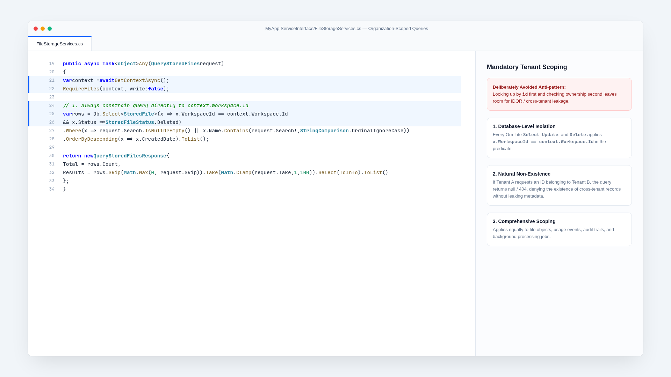This screenshot has height=377, width=671.
Task: Click the '3. Comprehensive Scoping' card title
Action: 524,221
